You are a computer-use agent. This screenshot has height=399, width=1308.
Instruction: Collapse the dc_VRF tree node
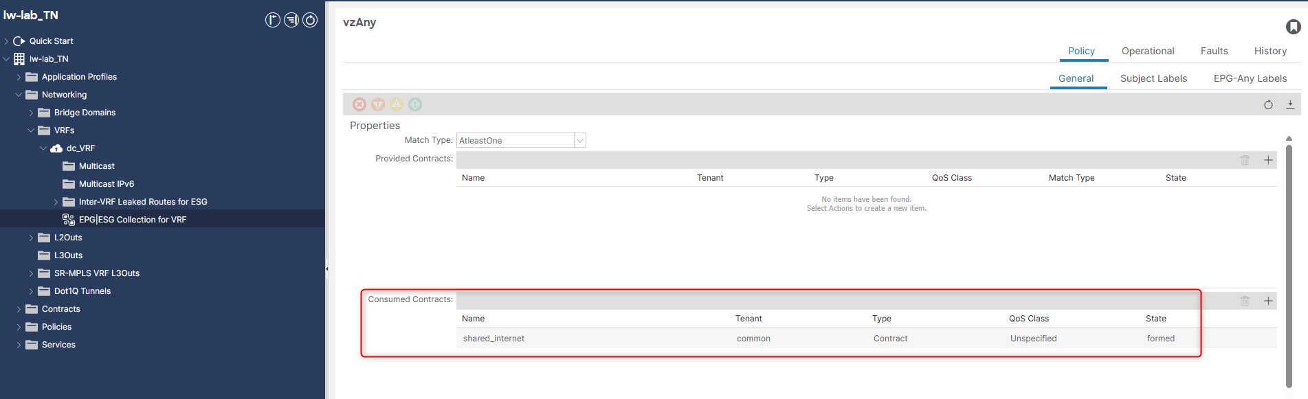(x=43, y=148)
